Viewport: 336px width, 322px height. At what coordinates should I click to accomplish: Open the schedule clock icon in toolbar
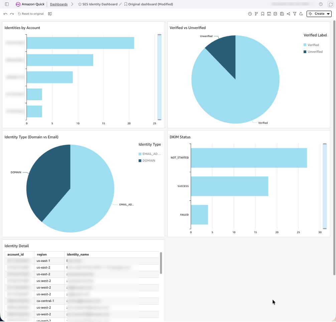point(250,14)
